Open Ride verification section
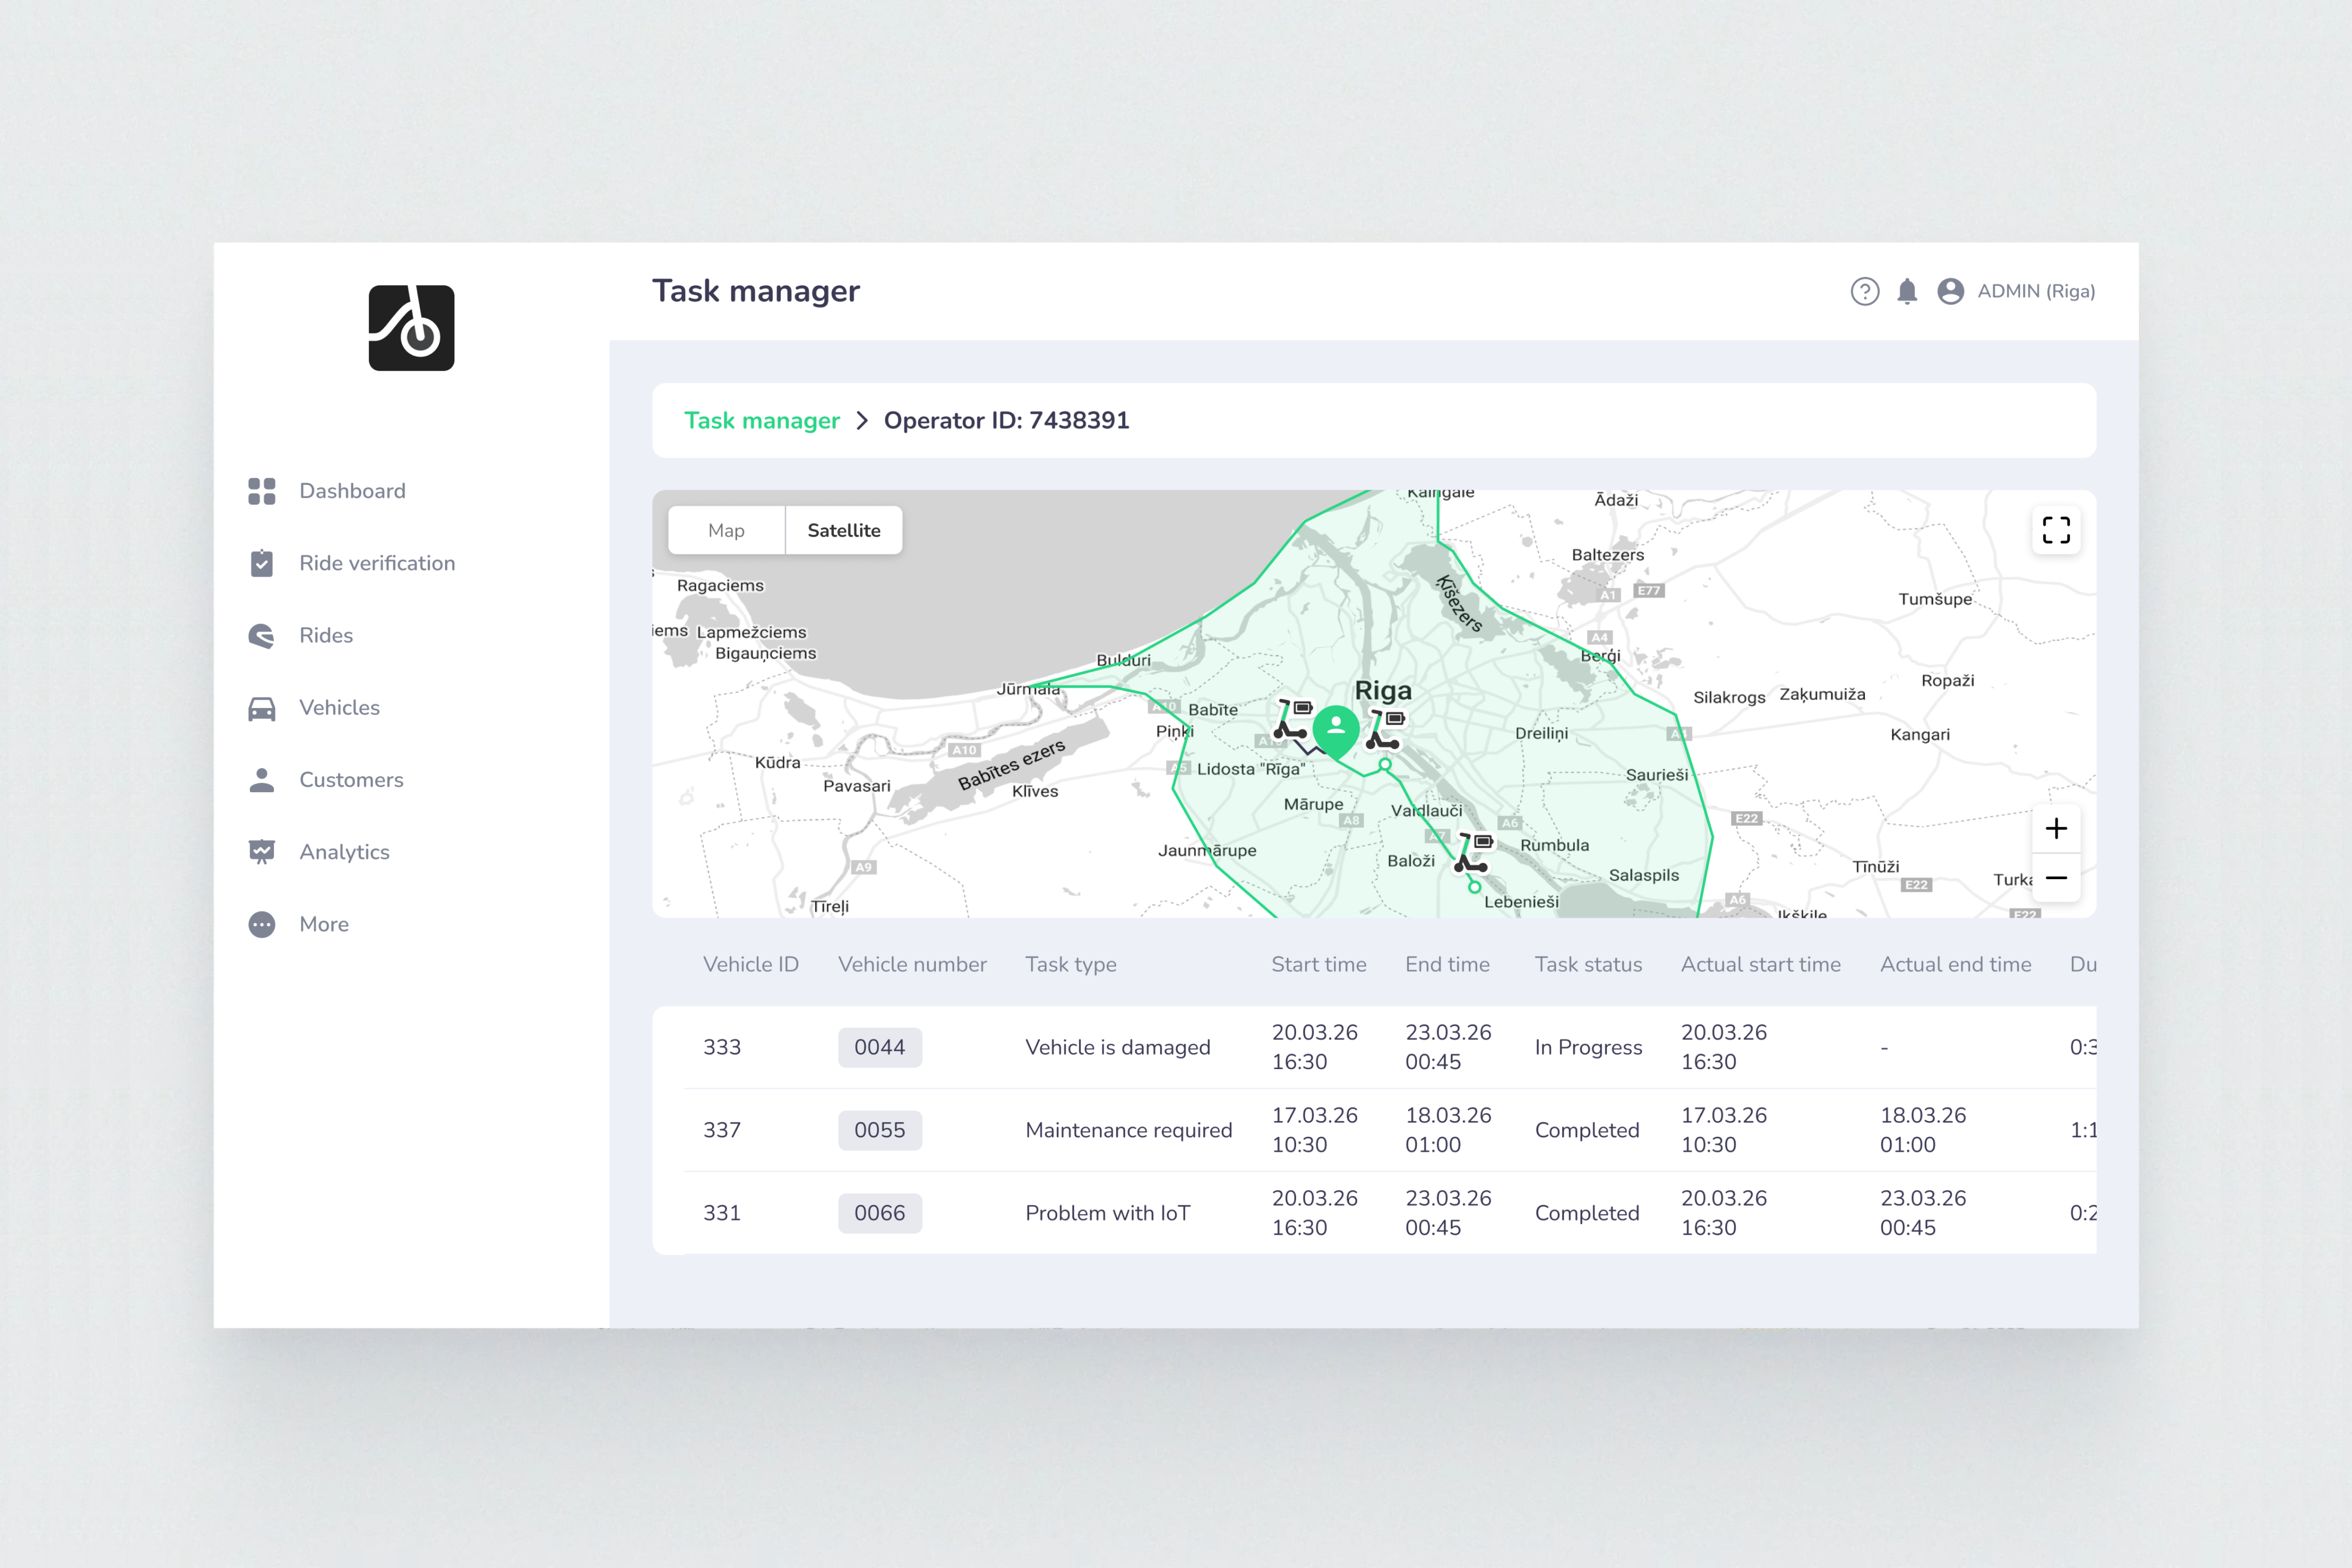The height and width of the screenshot is (1568, 2352). [377, 563]
